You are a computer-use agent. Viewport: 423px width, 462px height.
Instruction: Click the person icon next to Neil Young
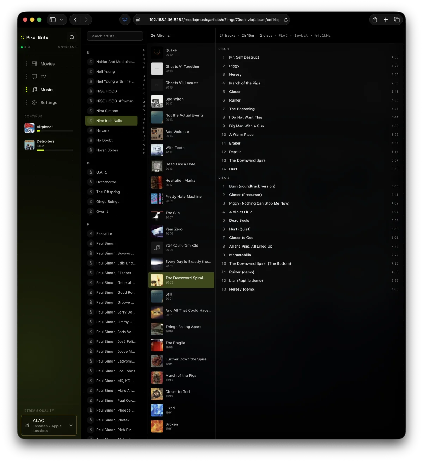pos(91,72)
